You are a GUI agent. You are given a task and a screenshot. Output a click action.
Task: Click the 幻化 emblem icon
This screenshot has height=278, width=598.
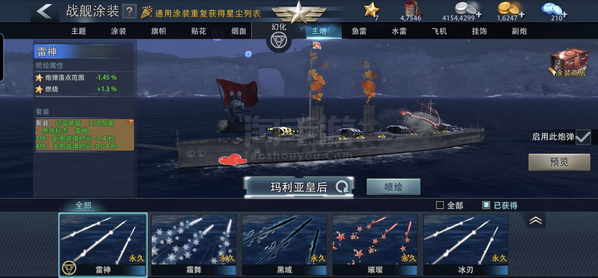278,40
